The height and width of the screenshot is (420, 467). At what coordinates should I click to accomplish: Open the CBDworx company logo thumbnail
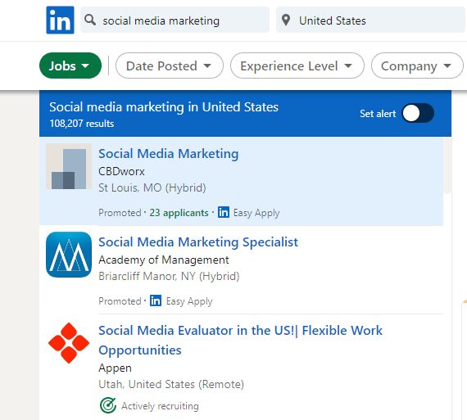point(69,166)
